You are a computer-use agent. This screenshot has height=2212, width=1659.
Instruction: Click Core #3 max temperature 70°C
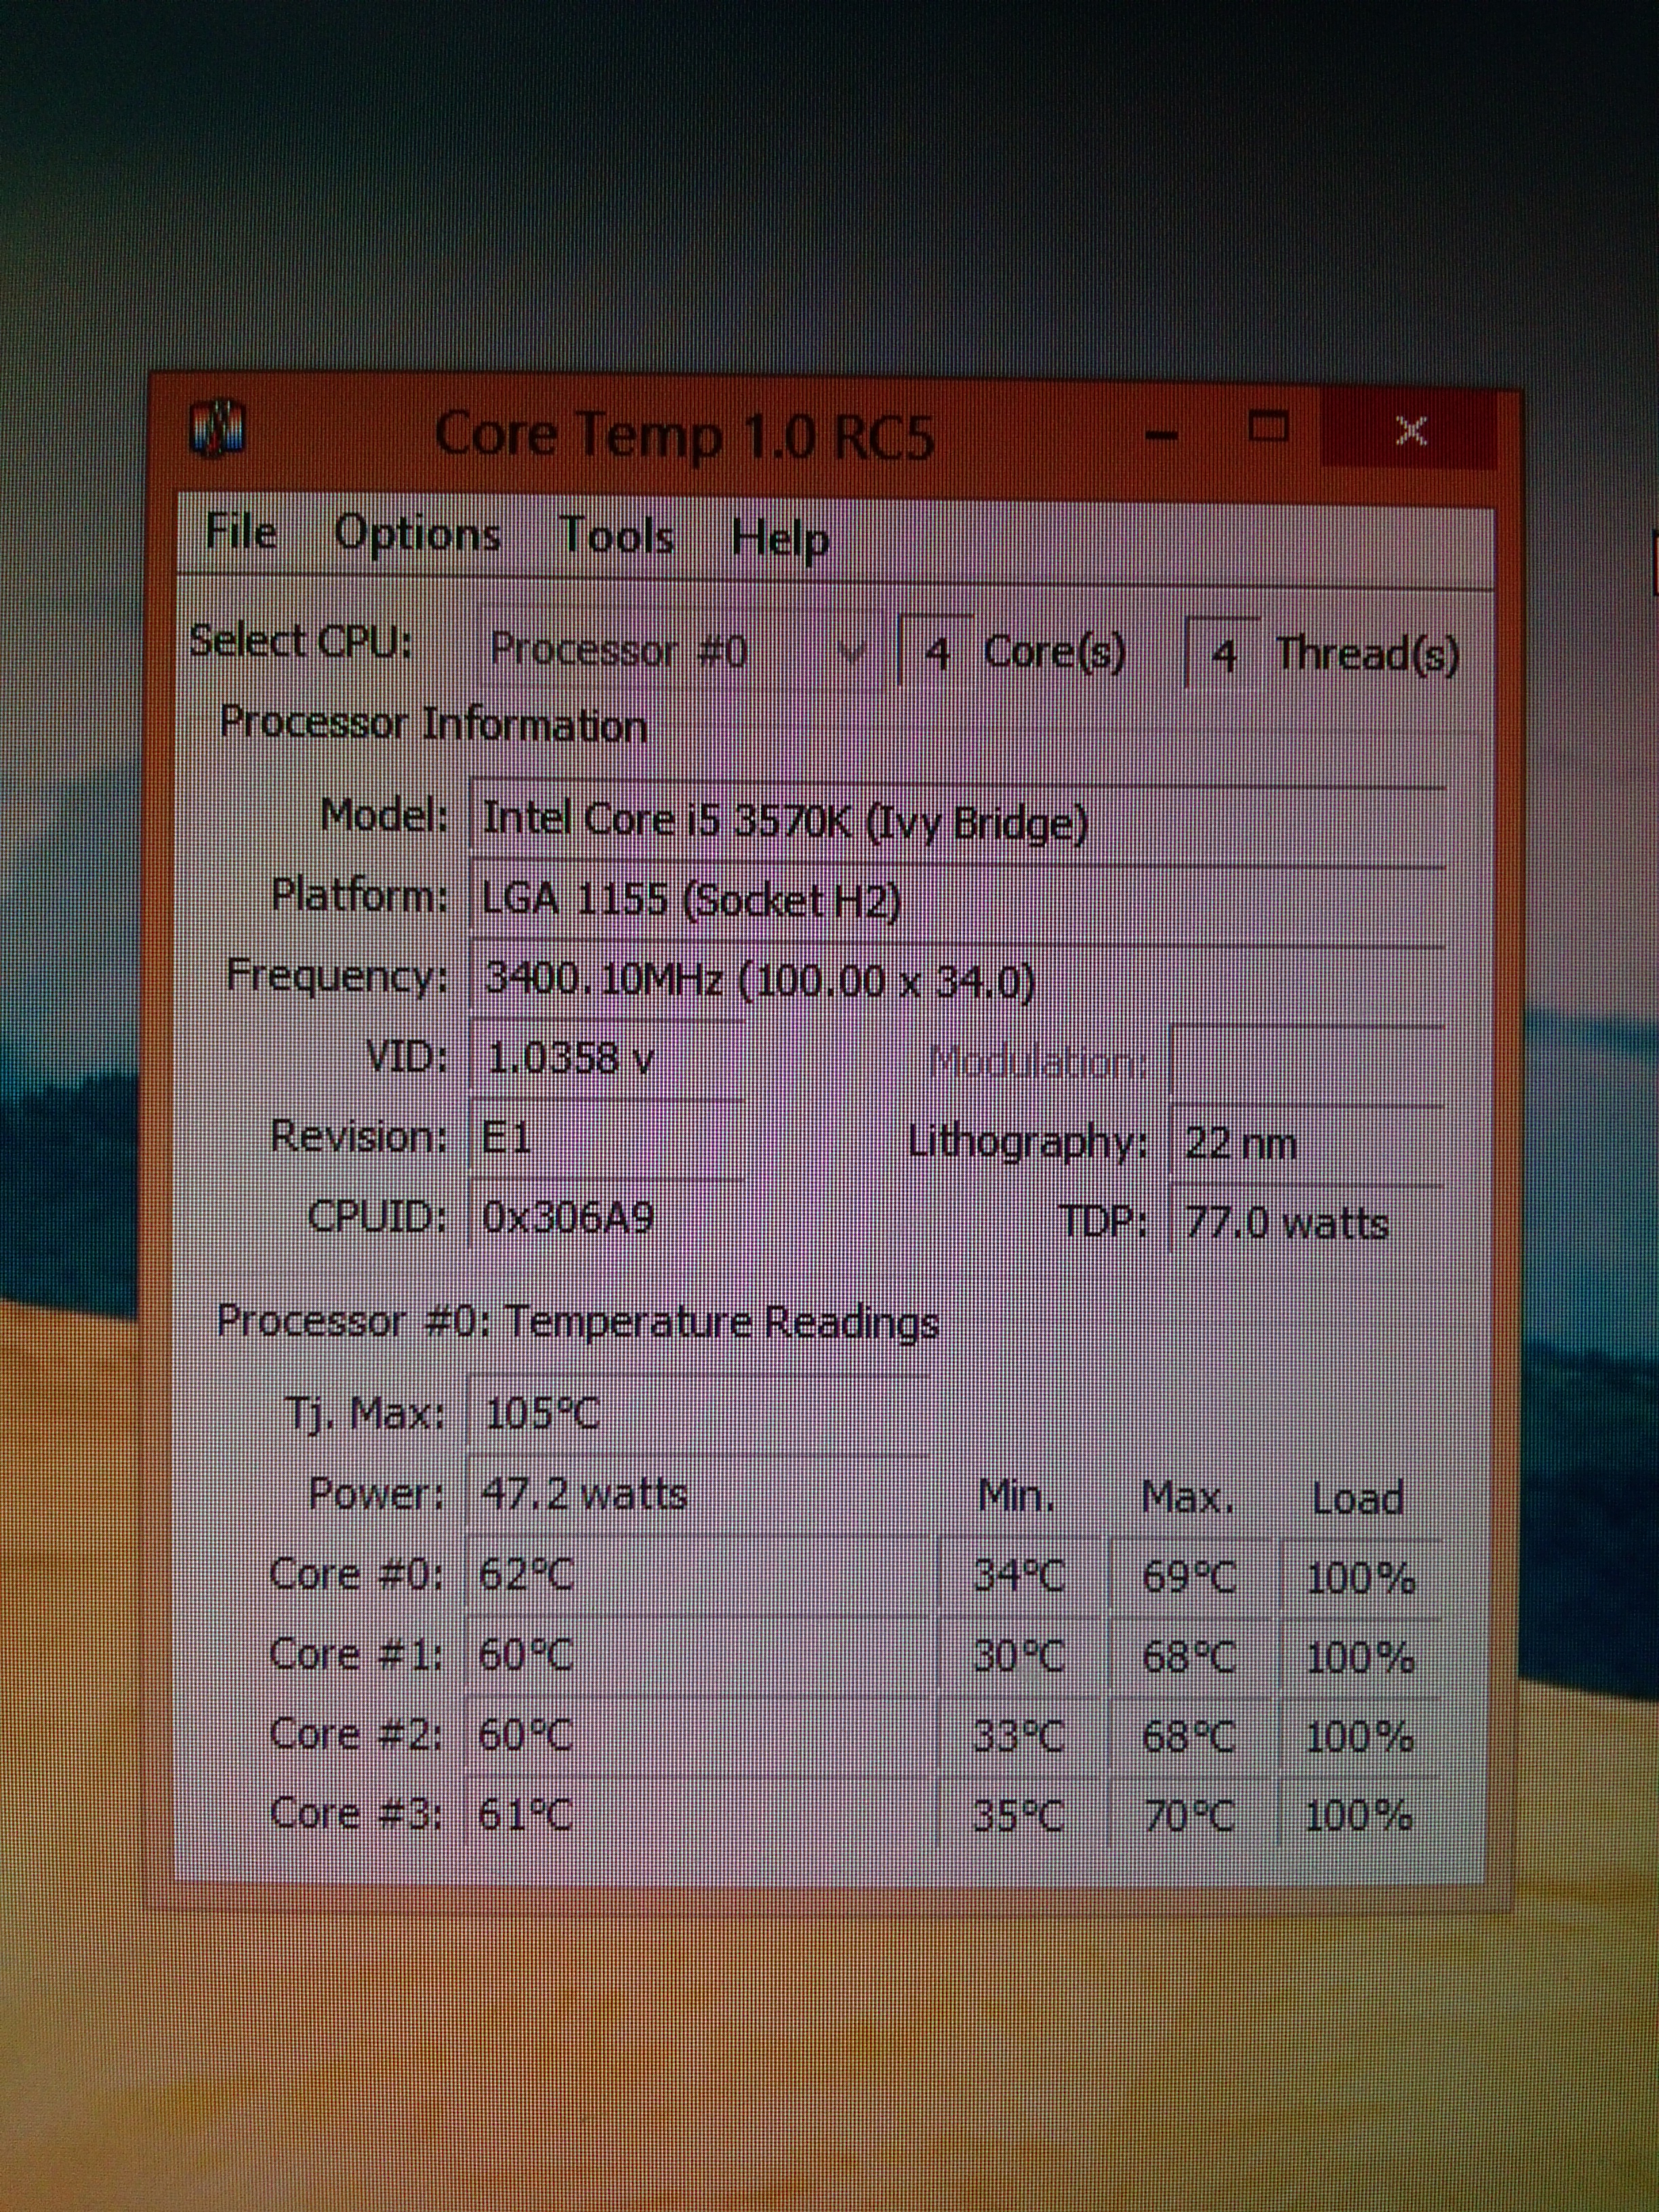point(1188,1815)
